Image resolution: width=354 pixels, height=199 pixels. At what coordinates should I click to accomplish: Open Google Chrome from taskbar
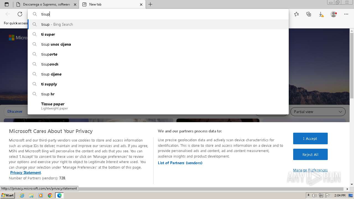click(x=50, y=195)
